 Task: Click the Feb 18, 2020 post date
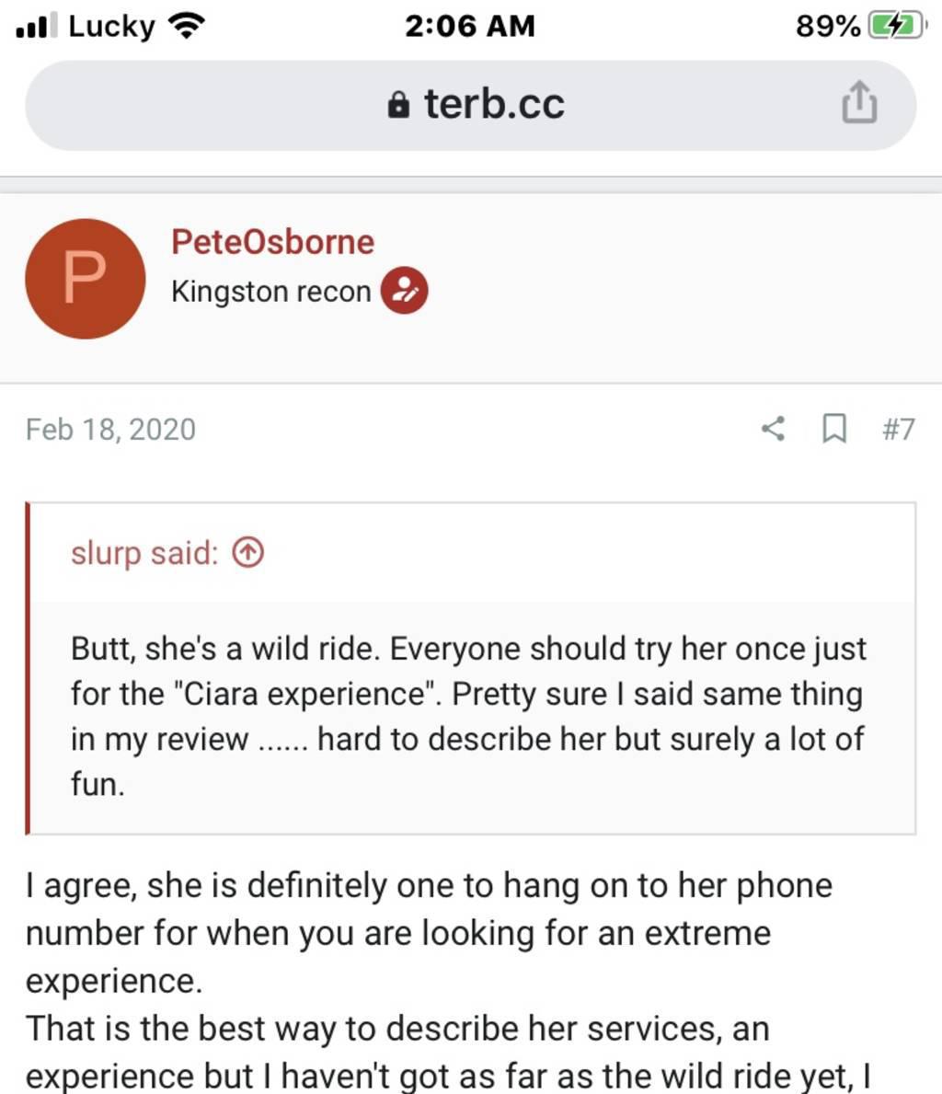(x=110, y=430)
